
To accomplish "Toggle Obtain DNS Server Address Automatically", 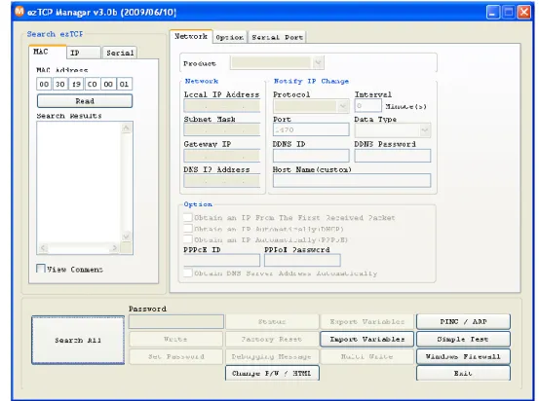I will point(188,273).
